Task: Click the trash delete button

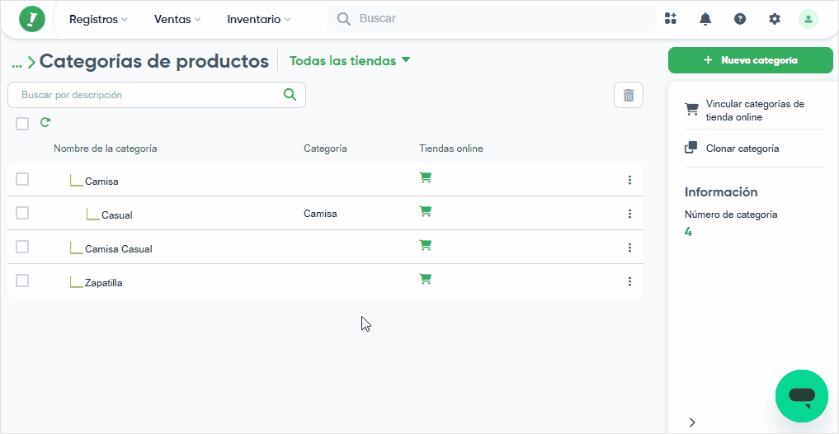Action: click(x=629, y=95)
